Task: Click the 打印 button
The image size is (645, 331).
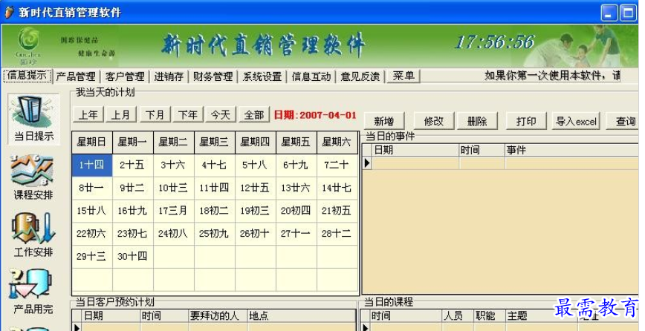Action: (526, 121)
